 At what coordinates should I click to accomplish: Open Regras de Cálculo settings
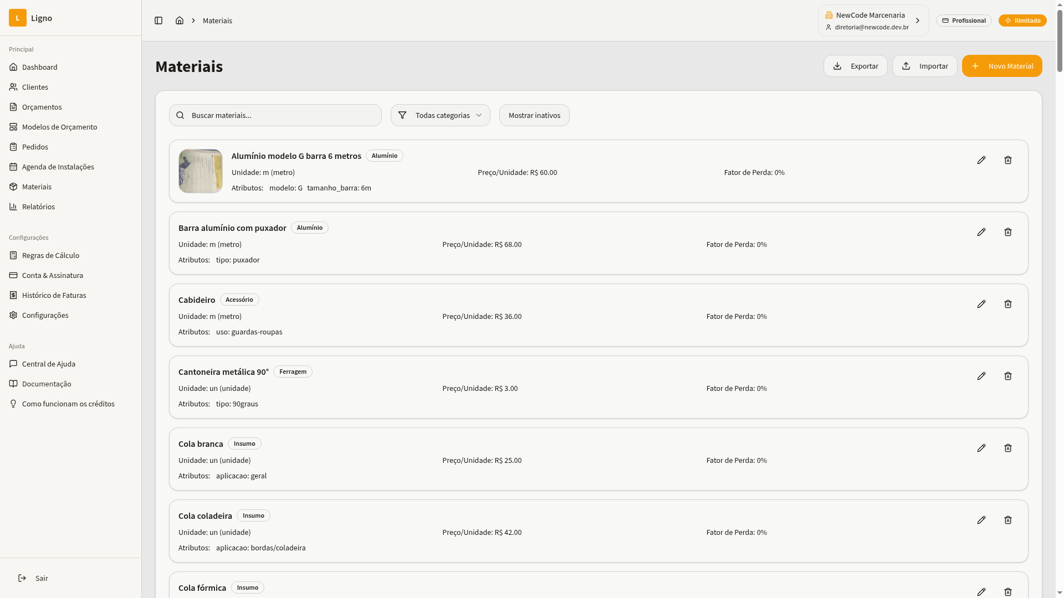70,255
